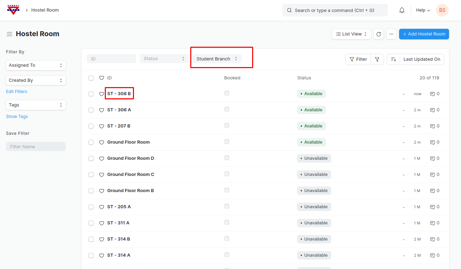Select the checkbox for ST - 308 B
This screenshot has width=461, height=269.
(x=91, y=94)
